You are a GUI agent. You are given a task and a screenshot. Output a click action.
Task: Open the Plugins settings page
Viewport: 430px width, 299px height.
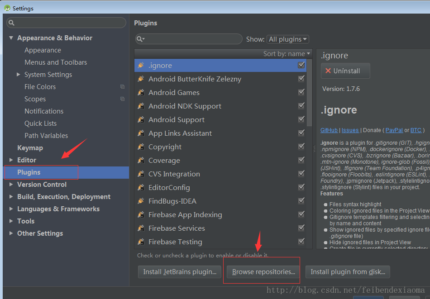coord(29,172)
